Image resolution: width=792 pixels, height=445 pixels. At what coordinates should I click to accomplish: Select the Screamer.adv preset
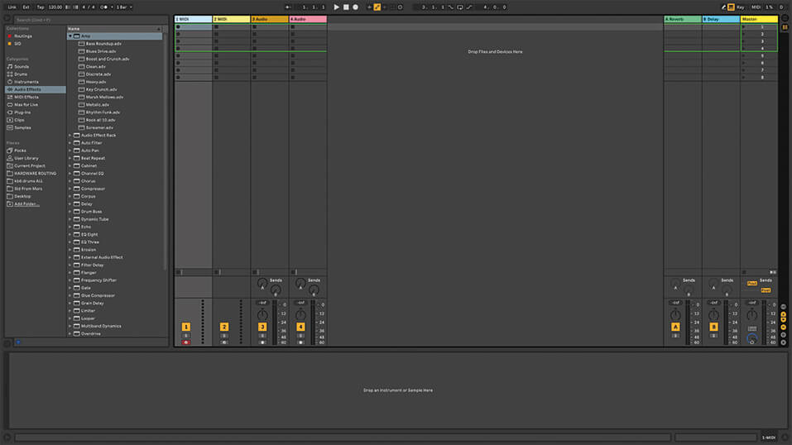pyautogui.click(x=99, y=127)
